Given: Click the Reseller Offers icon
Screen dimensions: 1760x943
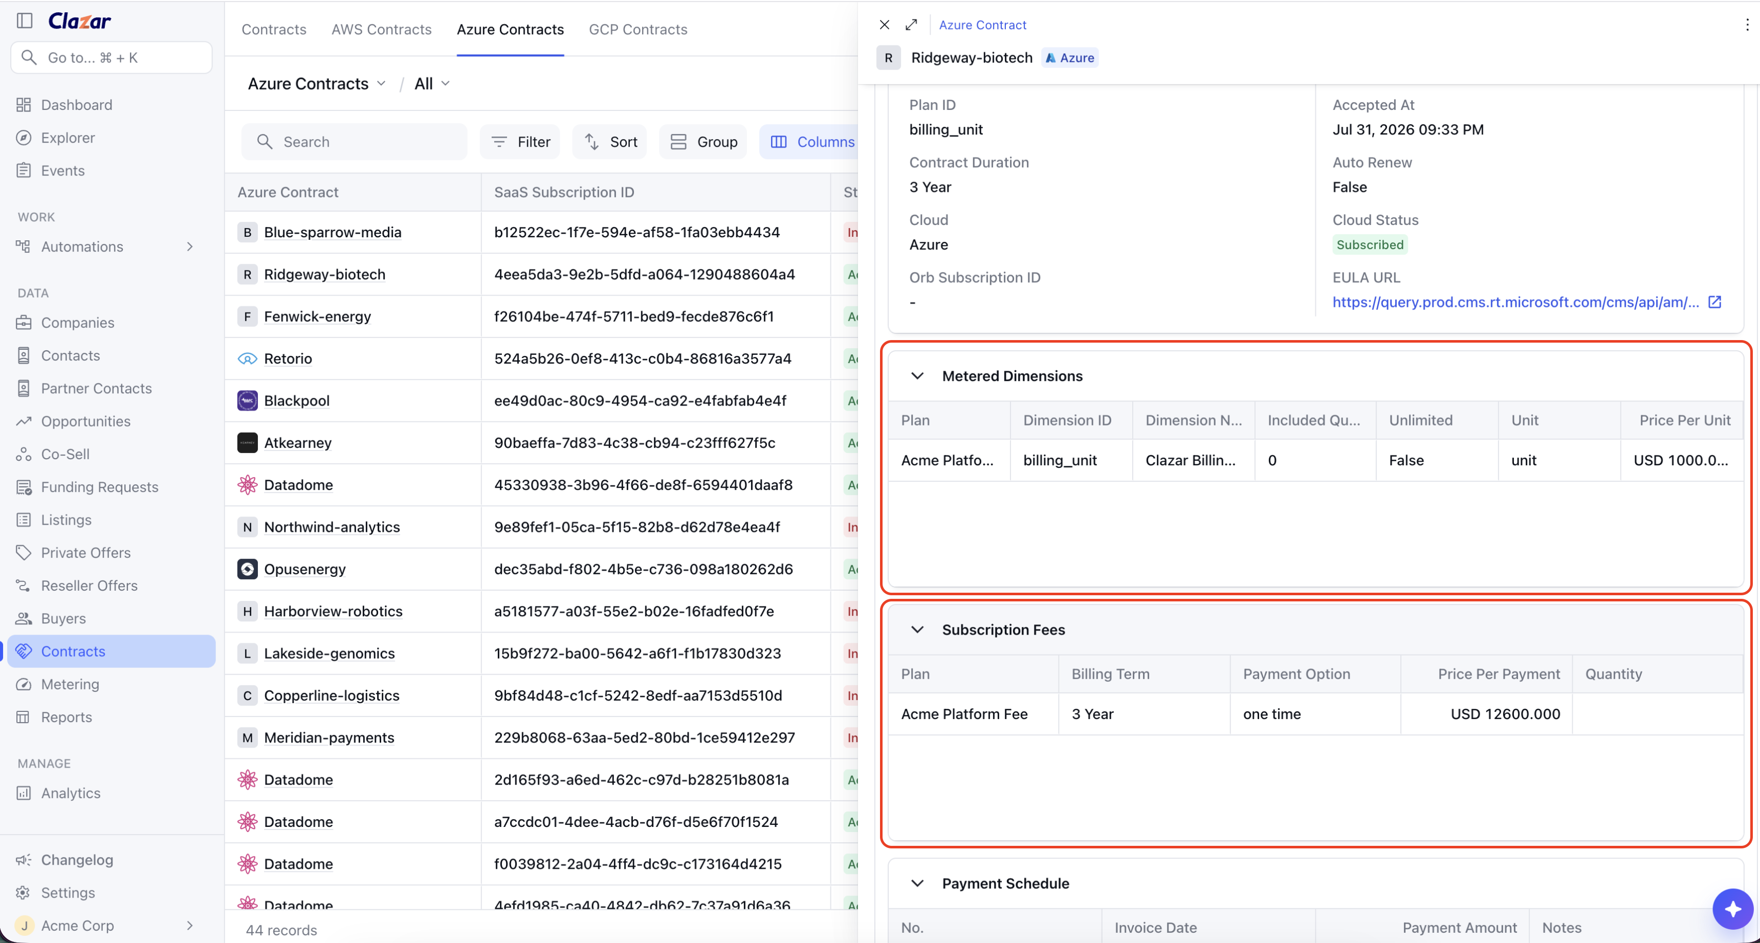Looking at the screenshot, I should coord(24,585).
